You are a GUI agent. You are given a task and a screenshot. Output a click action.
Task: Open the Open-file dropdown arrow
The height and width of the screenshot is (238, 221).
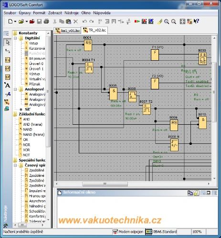point(27,22)
